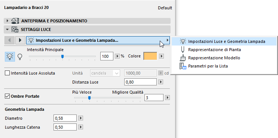This screenshot has height=138, width=278.
Task: Select Parametri per la Lista menu entry
Action: 224,66
